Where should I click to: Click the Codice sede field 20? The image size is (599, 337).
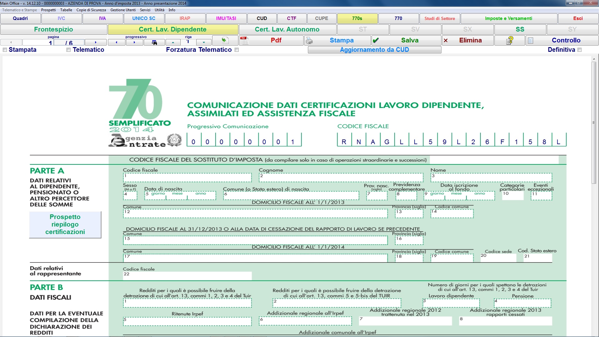(x=498, y=258)
